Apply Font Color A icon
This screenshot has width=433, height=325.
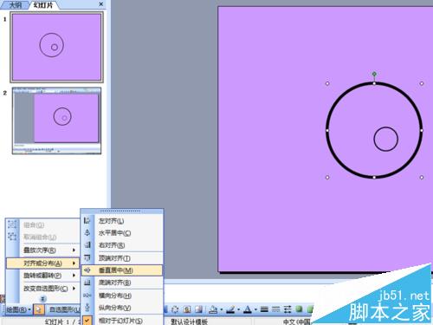click(x=248, y=309)
